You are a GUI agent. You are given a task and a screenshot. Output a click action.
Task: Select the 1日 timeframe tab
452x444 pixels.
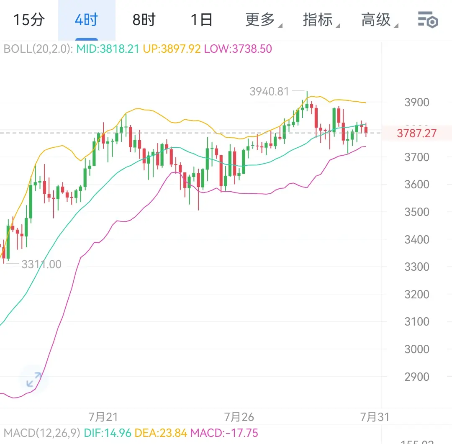click(x=201, y=20)
